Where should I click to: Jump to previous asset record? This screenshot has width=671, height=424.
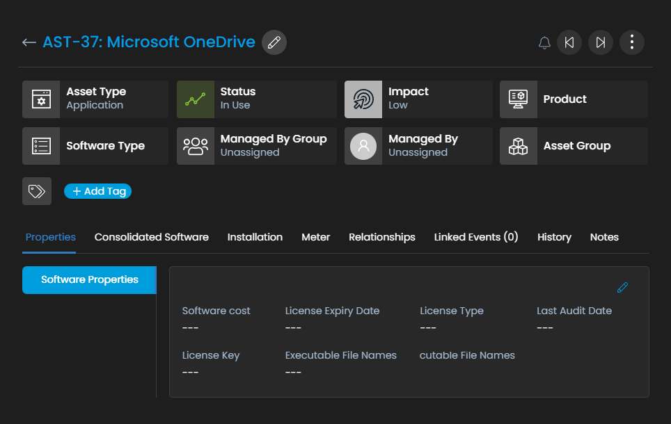pos(569,42)
